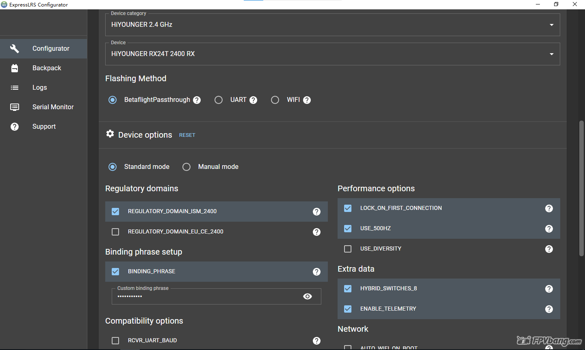585x350 pixels.
Task: Select WIFI flashing method
Action: click(x=275, y=100)
